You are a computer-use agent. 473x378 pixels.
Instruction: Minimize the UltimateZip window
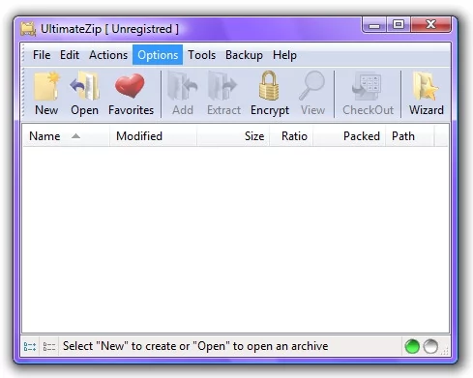374,25
